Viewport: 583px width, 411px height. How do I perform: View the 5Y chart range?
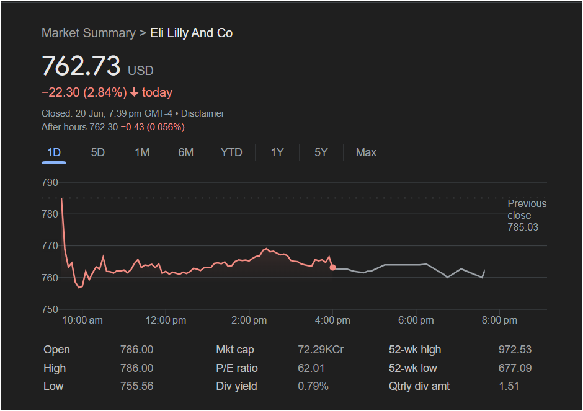pyautogui.click(x=321, y=152)
